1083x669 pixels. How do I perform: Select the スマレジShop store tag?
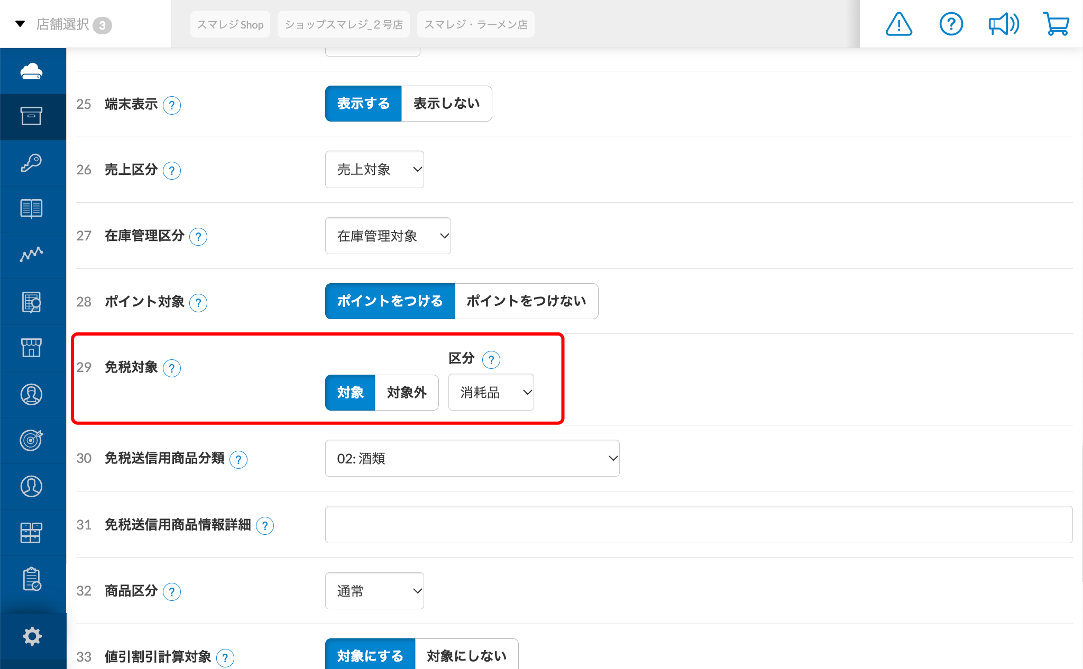[x=230, y=24]
